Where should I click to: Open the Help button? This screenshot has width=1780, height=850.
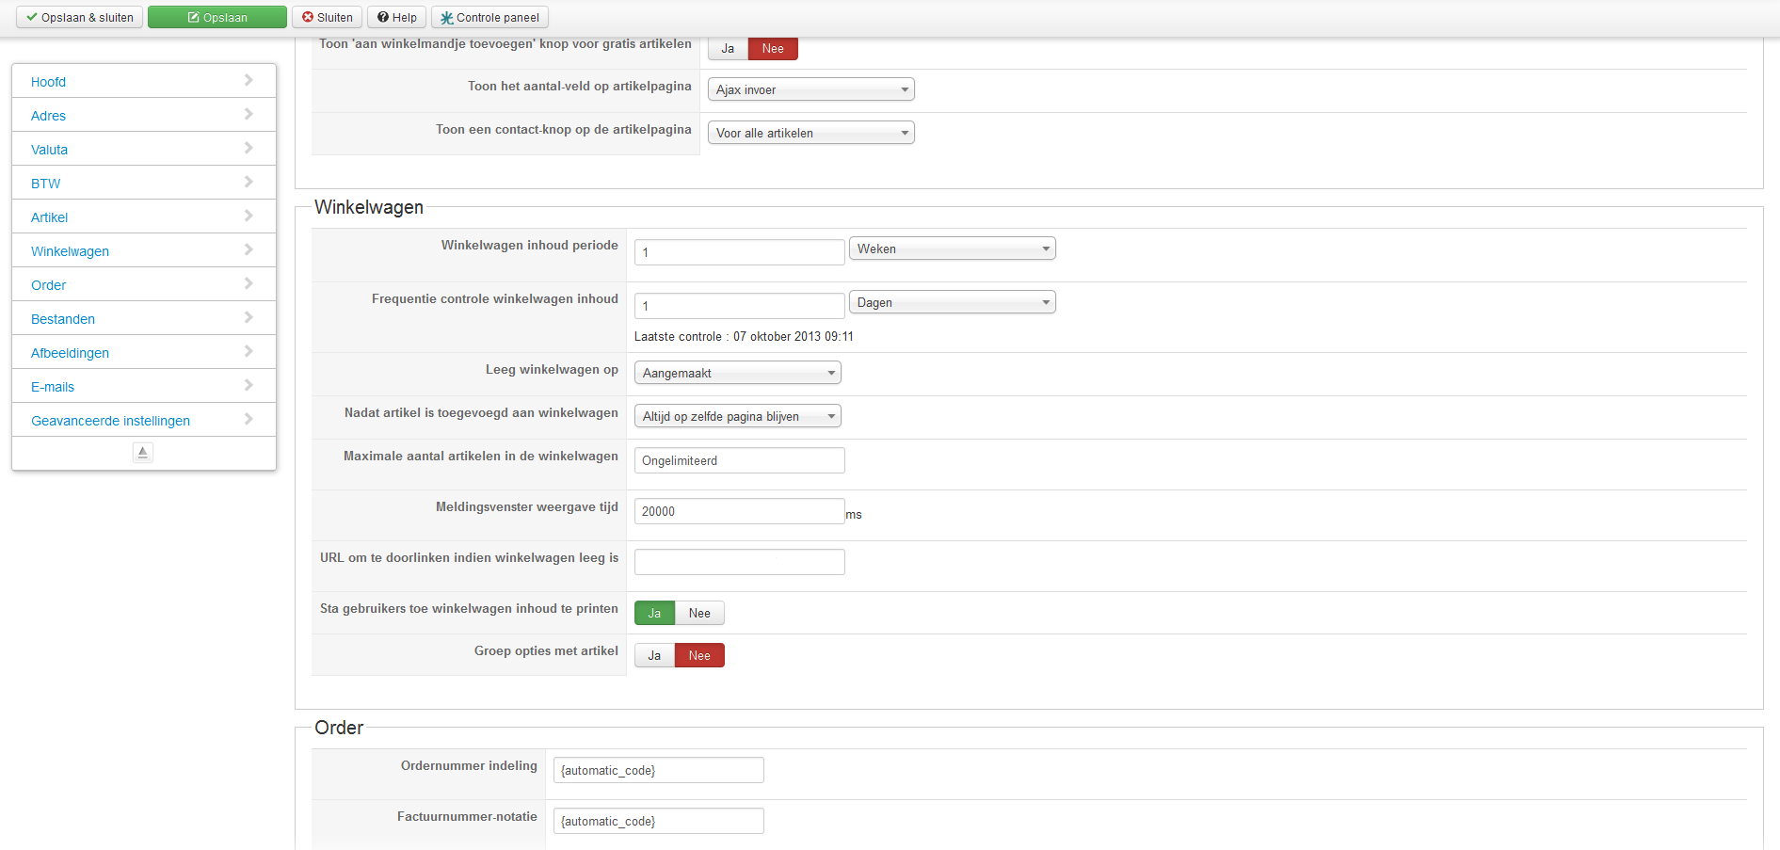(x=396, y=17)
